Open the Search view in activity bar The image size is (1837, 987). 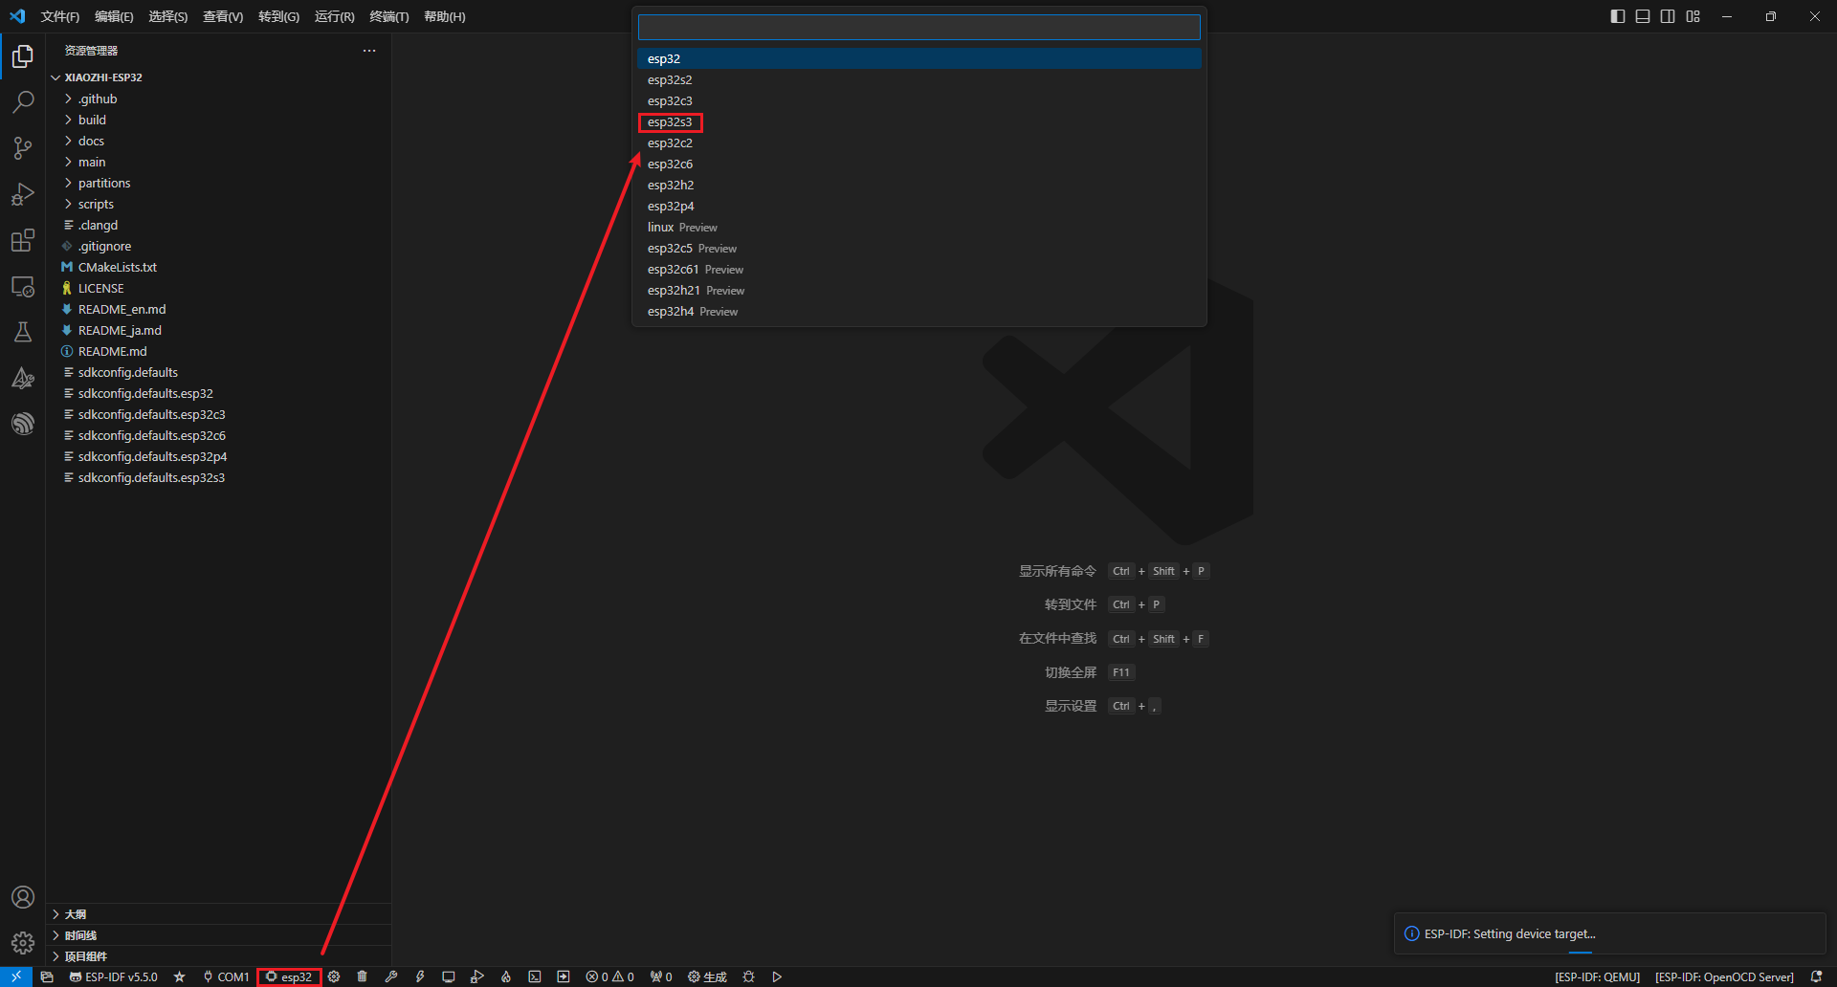click(23, 101)
